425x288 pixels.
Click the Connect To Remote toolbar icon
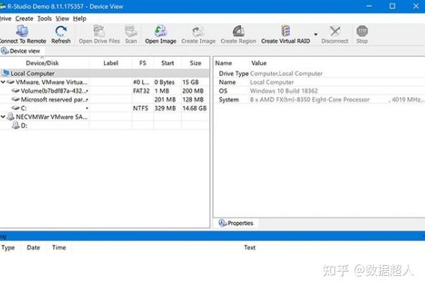22,32
